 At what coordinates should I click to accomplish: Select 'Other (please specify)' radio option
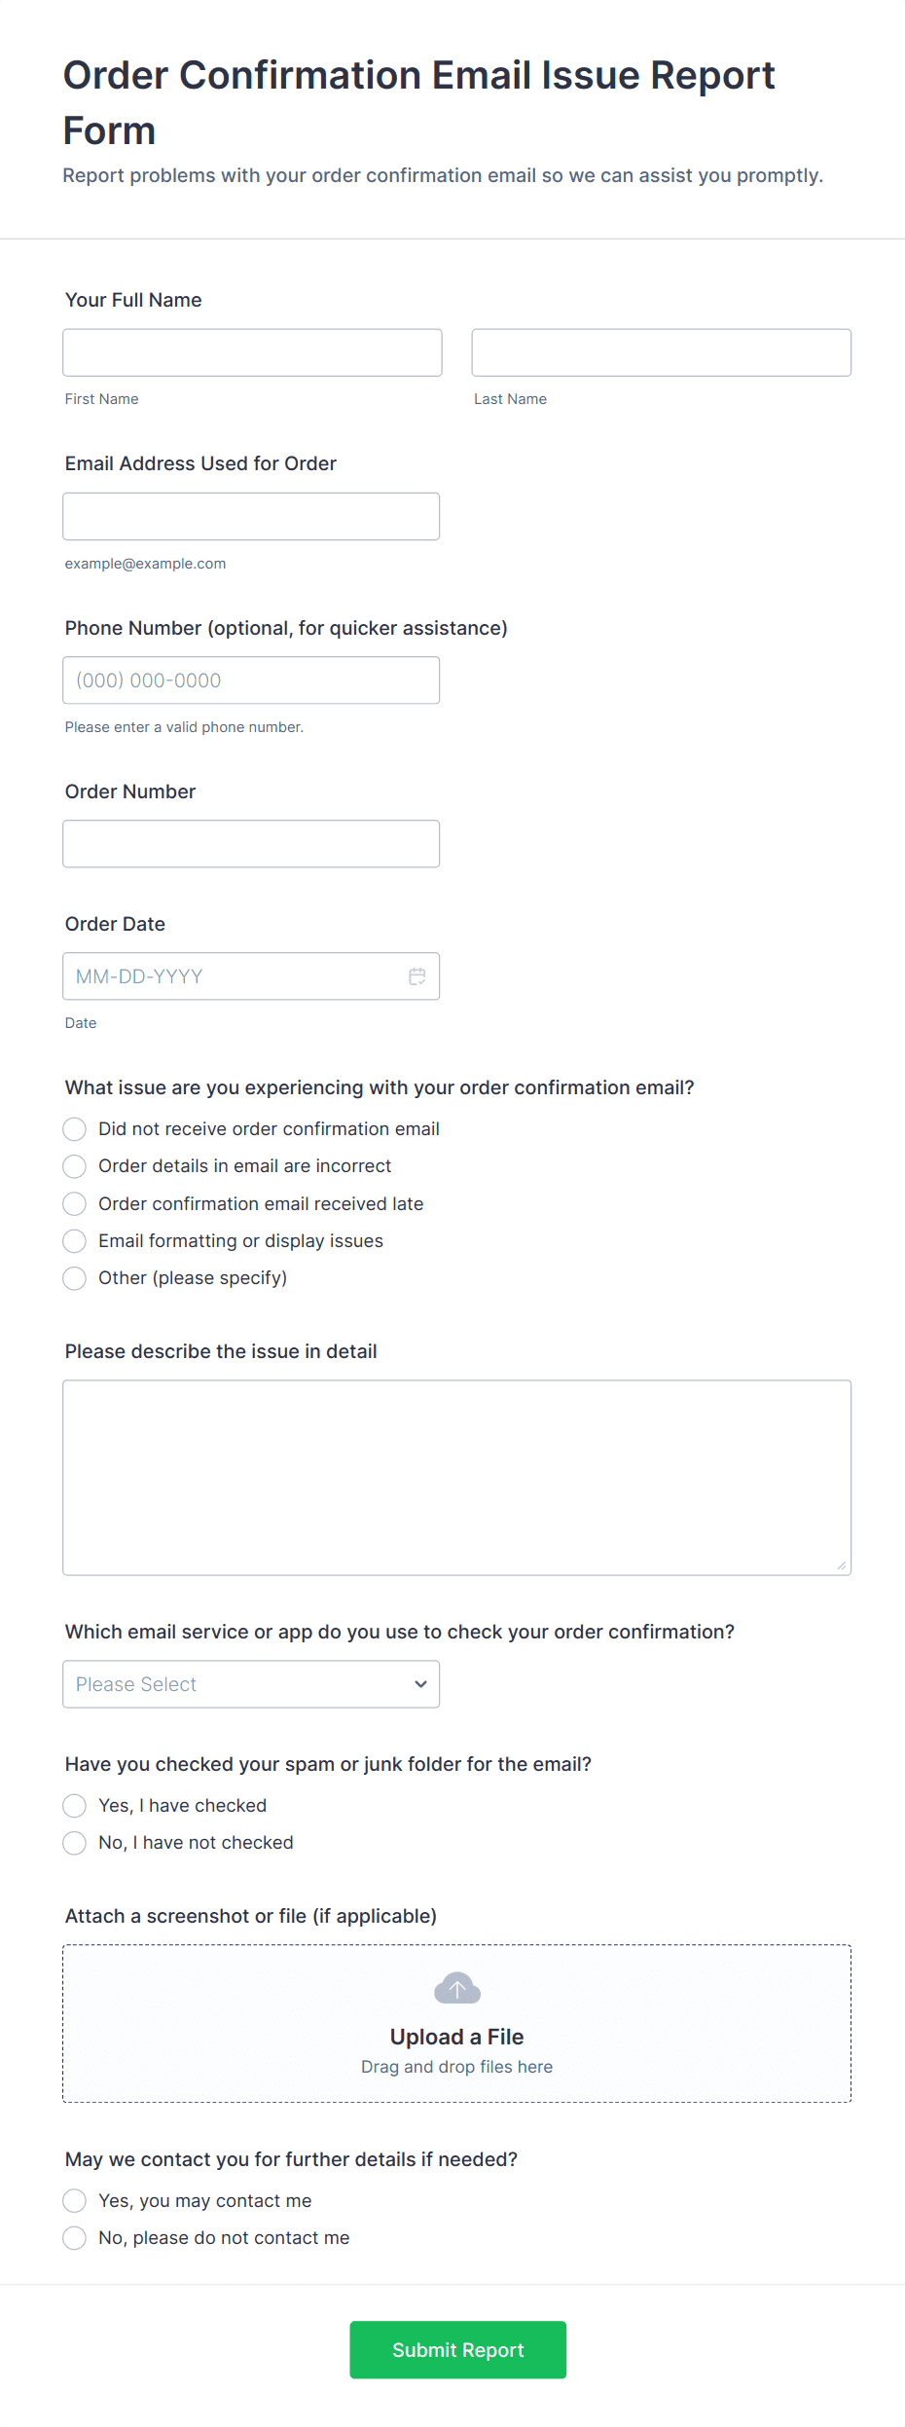tap(75, 1278)
